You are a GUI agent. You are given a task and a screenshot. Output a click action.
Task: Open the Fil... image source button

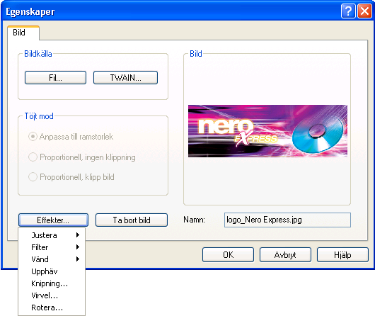click(x=55, y=78)
